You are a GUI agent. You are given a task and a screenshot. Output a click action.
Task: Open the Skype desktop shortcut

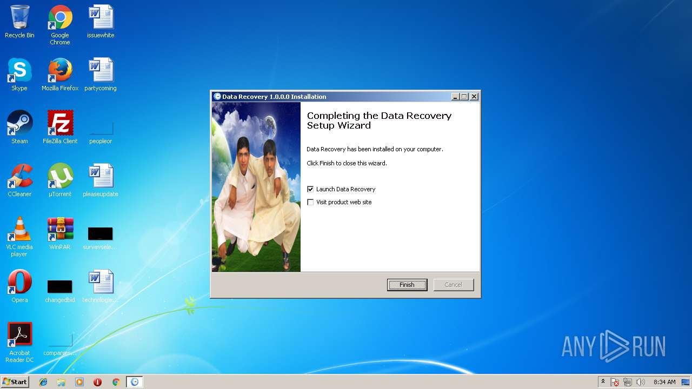point(19,75)
